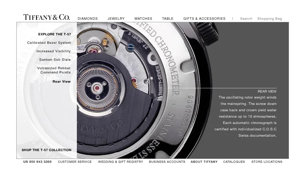Viewport: 306px width, 178px height.
Task: Click the REAR VIEW description heading
Action: click(x=267, y=91)
